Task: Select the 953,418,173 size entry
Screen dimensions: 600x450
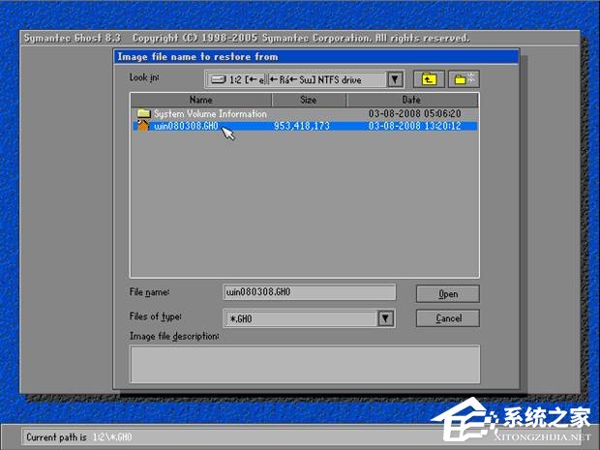Action: pos(302,126)
